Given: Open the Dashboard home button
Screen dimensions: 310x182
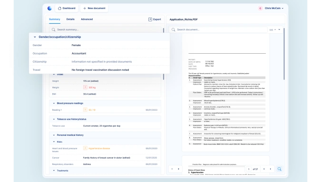Looking at the screenshot, I should tap(67, 8).
